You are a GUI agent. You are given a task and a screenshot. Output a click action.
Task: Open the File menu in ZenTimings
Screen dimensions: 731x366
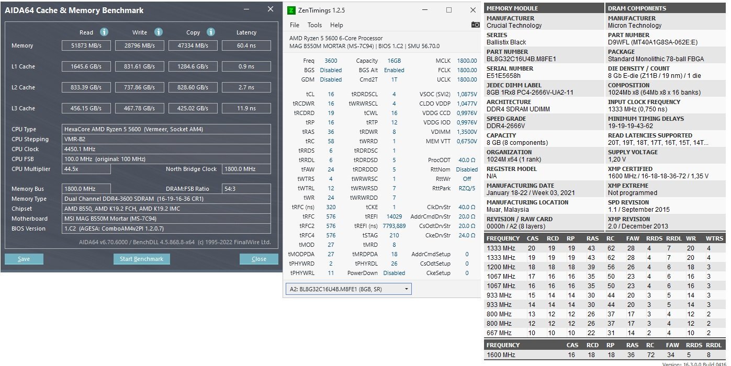(x=295, y=25)
